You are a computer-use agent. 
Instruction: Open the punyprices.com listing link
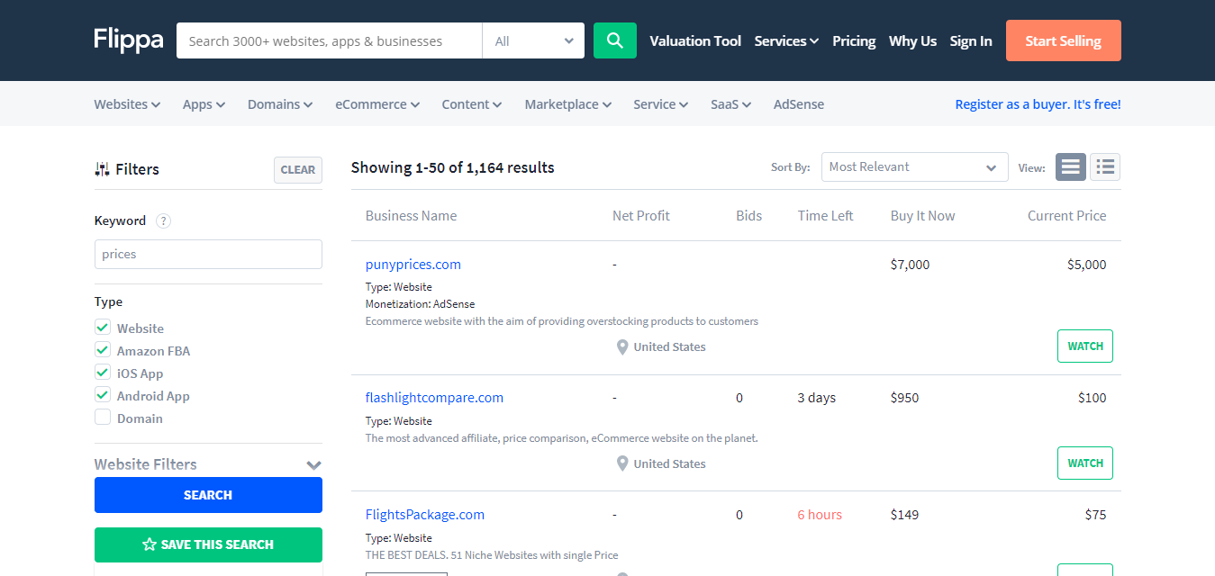413,265
